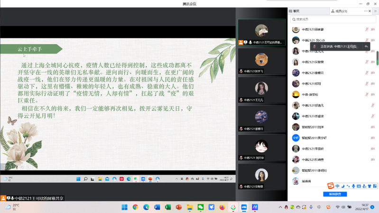The width and height of the screenshot is (379, 213).
Task: Click the members panel vertical scrollbar
Action: [x=377, y=57]
